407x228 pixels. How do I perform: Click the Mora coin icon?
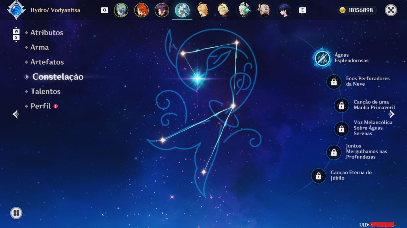point(343,10)
